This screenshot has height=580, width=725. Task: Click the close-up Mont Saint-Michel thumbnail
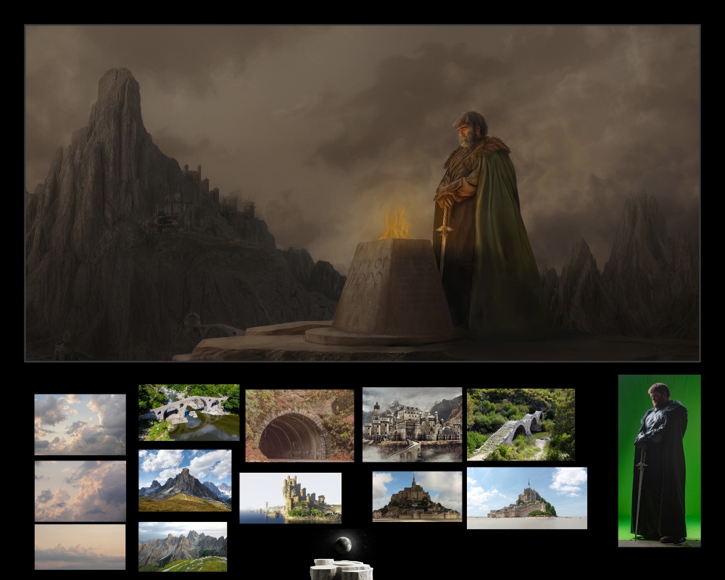[x=417, y=496]
